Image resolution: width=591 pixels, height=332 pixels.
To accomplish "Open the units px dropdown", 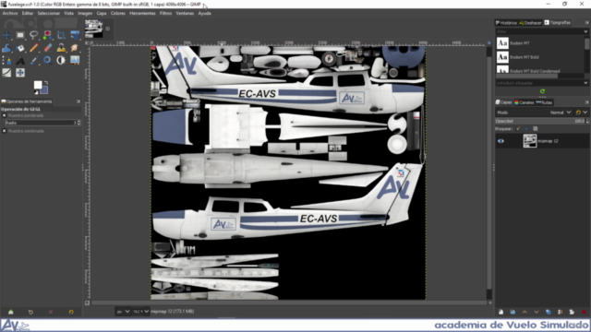I will [x=123, y=312].
